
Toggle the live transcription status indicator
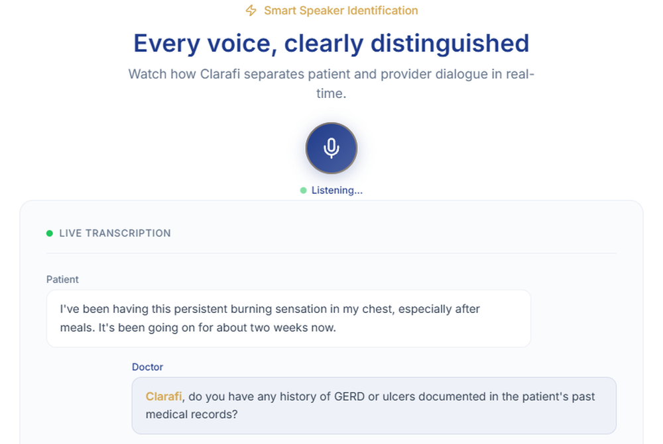(x=48, y=233)
